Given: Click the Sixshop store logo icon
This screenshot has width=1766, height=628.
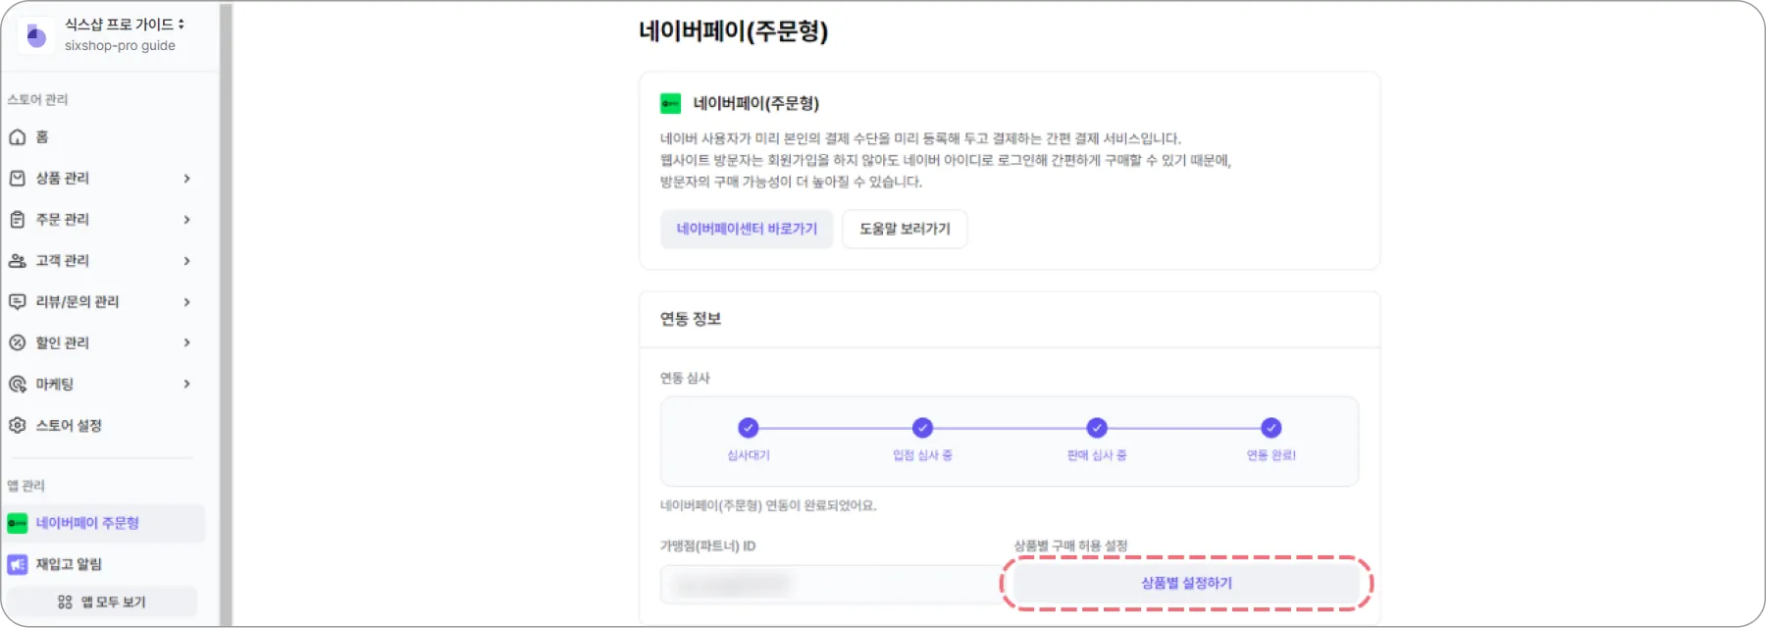Looking at the screenshot, I should pos(36,36).
